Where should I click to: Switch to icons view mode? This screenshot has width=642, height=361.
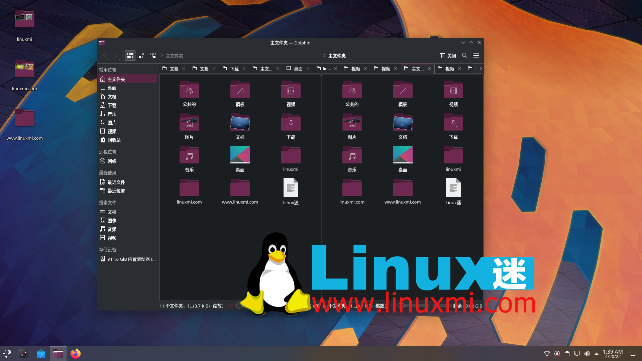click(130, 55)
